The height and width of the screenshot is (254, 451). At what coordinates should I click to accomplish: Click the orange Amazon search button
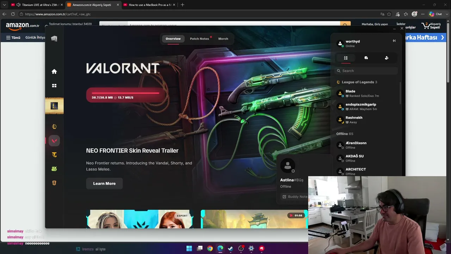pos(345,25)
